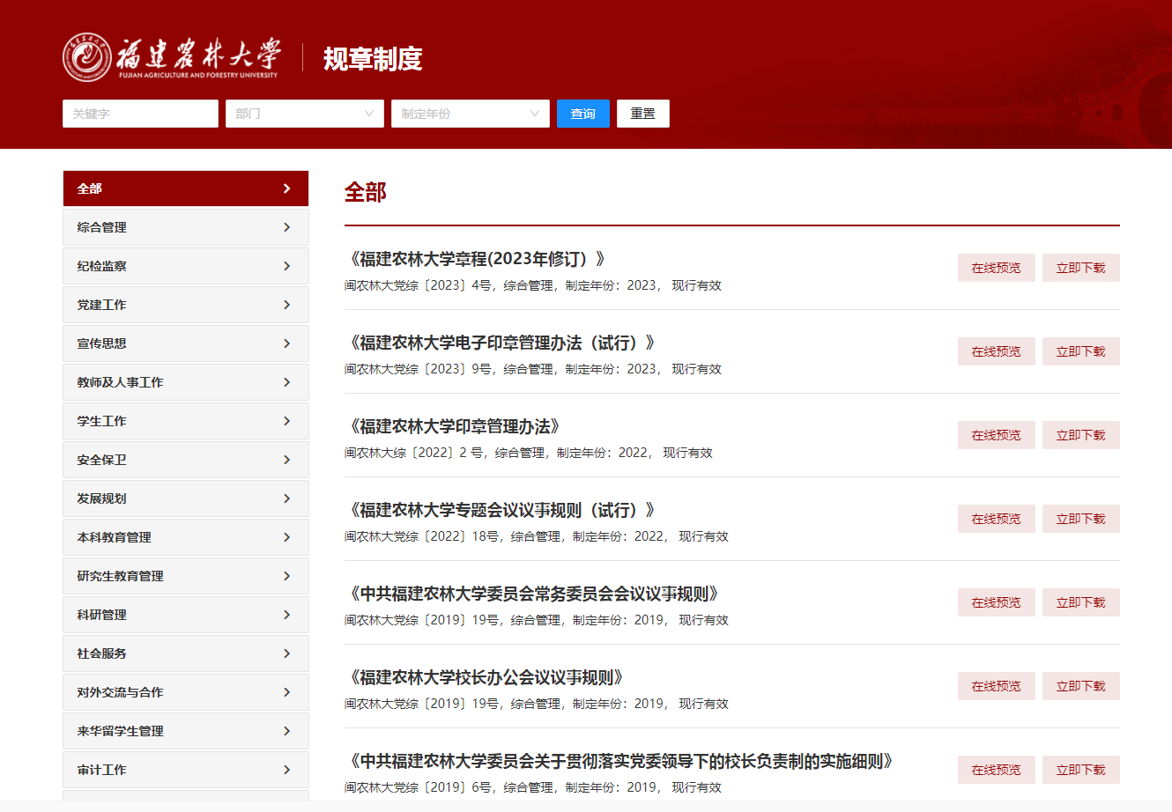Open the 部门 department dropdown

click(305, 114)
